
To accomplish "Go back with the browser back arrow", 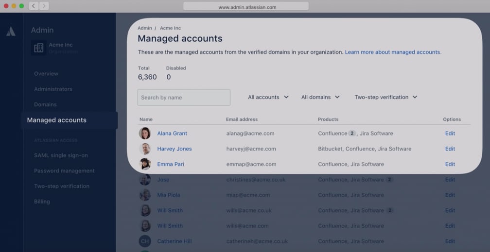I will click(x=34, y=6).
